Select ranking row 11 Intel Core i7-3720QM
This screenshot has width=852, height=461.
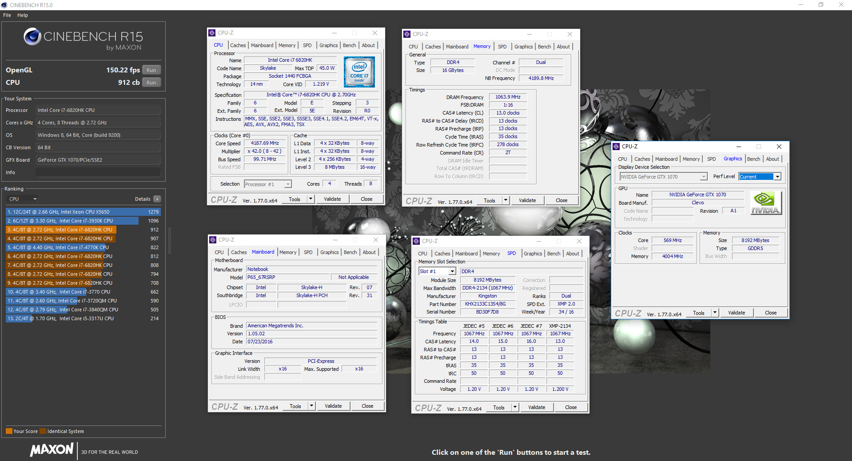(x=83, y=301)
